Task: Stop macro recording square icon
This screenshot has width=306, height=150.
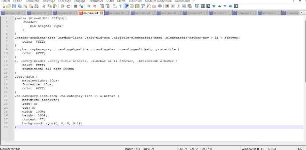Action: [x=173, y=6]
